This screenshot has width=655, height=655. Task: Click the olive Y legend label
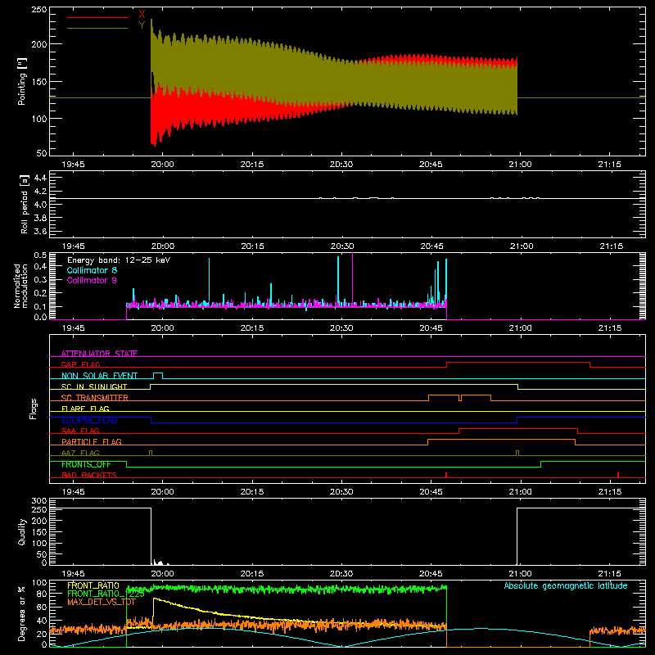[x=142, y=25]
